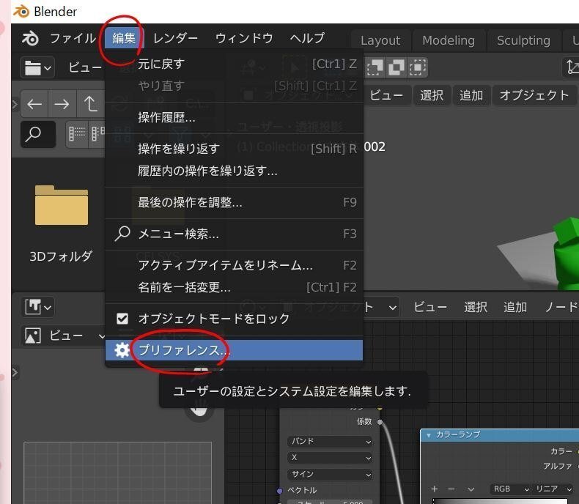
Task: Open image editor ビュー menu
Action: click(x=66, y=336)
